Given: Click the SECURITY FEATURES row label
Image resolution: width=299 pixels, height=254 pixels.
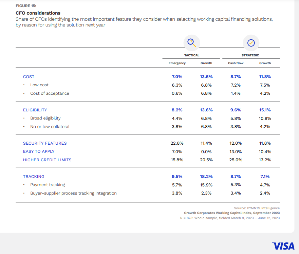Looking at the screenshot, I should tap(45, 143).
